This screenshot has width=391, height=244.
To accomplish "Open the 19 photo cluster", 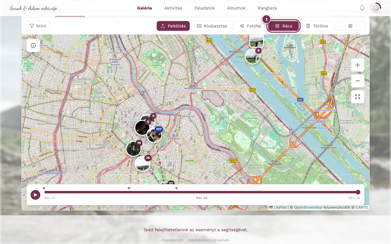I will [x=134, y=149].
